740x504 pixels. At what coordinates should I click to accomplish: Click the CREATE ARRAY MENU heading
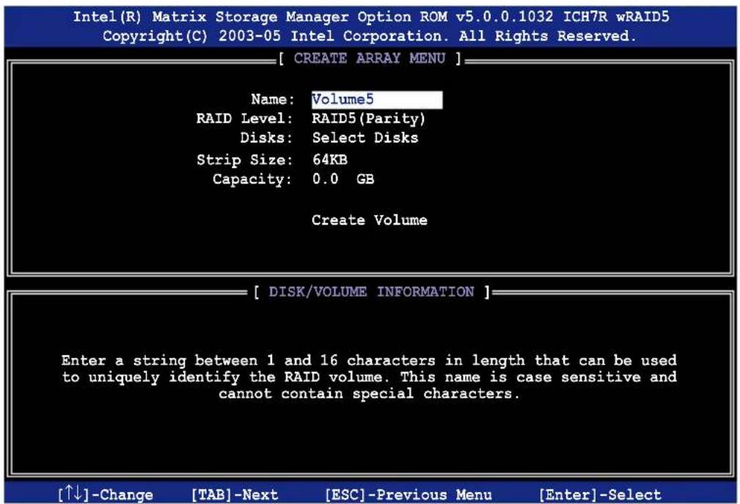point(370,59)
